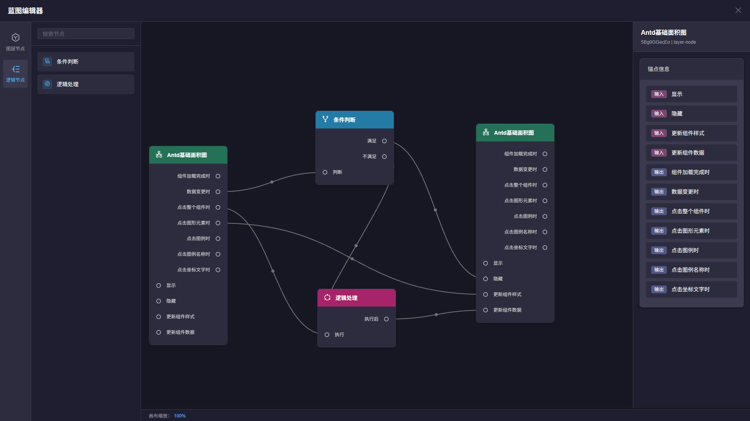Click the 锚点信息 panel heading

(659, 69)
